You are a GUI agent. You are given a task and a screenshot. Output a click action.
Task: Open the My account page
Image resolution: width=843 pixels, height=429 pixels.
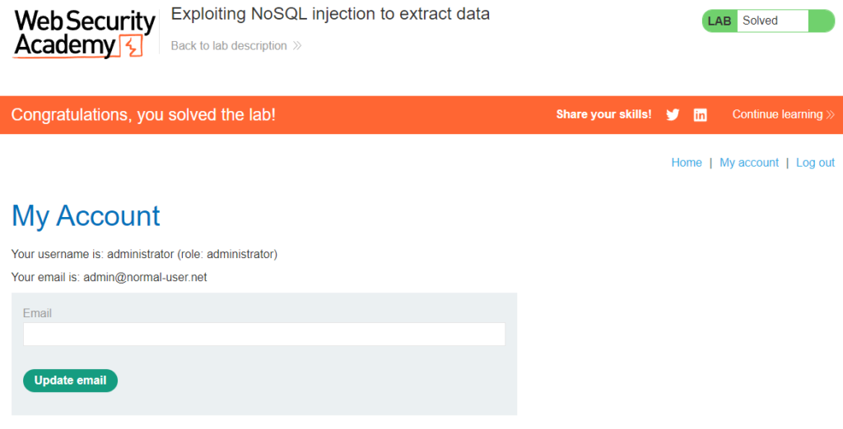[749, 163]
